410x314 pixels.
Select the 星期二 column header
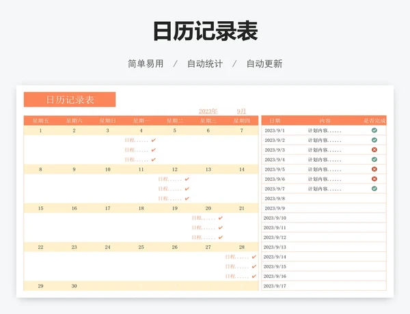tap(175, 121)
